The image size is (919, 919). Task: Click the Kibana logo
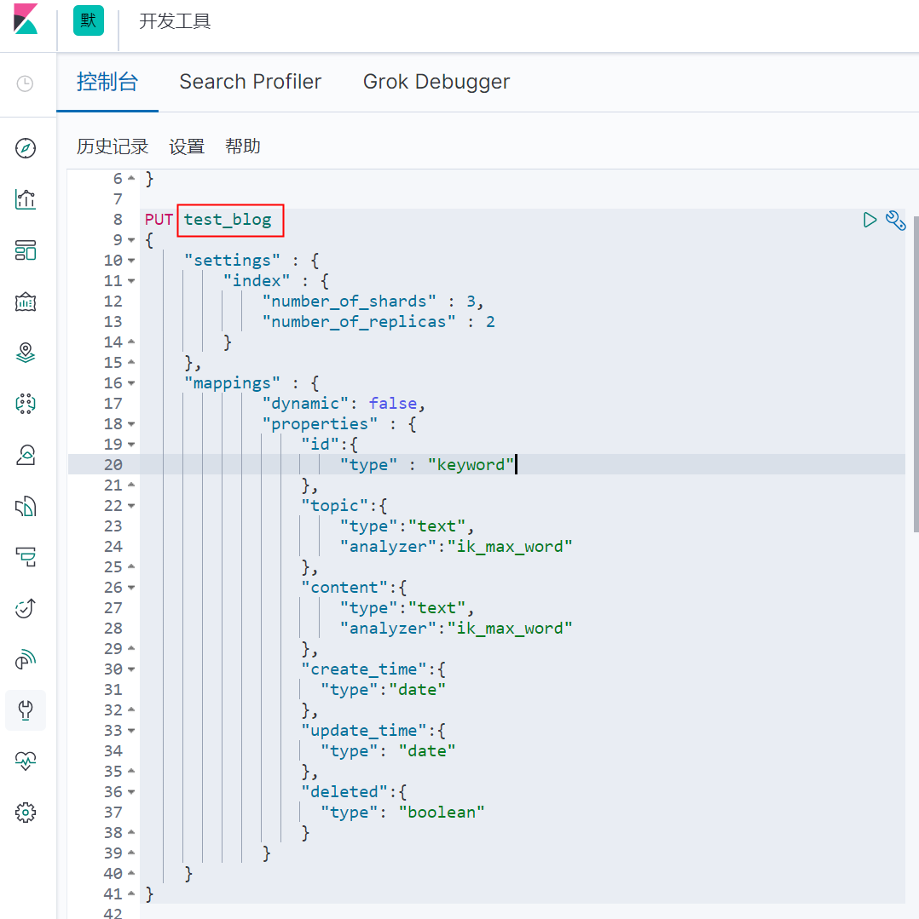(26, 19)
